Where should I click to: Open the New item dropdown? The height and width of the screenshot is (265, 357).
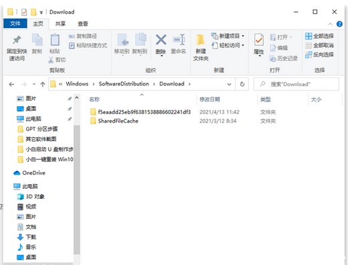click(228, 36)
